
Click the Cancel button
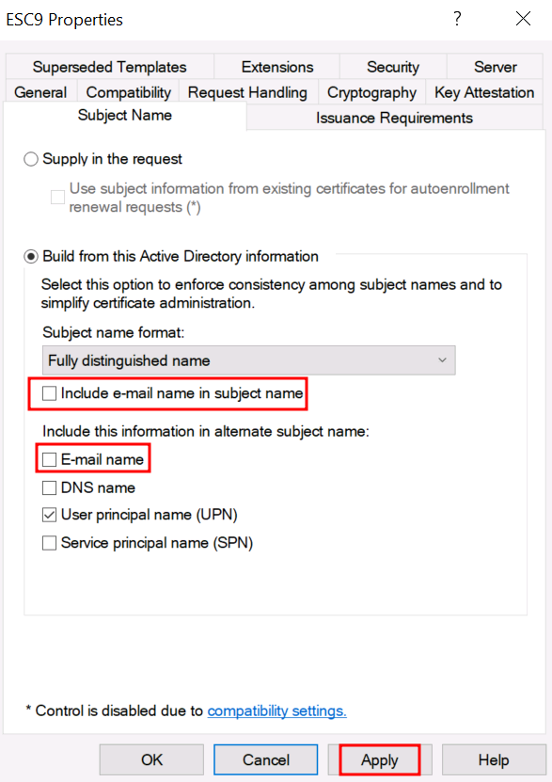point(265,760)
